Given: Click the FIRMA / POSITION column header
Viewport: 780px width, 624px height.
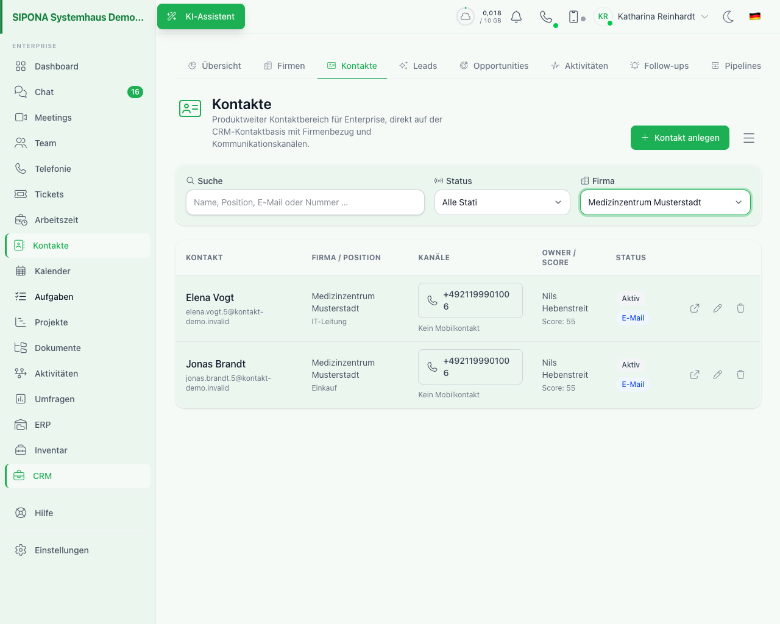Looking at the screenshot, I should pos(346,258).
